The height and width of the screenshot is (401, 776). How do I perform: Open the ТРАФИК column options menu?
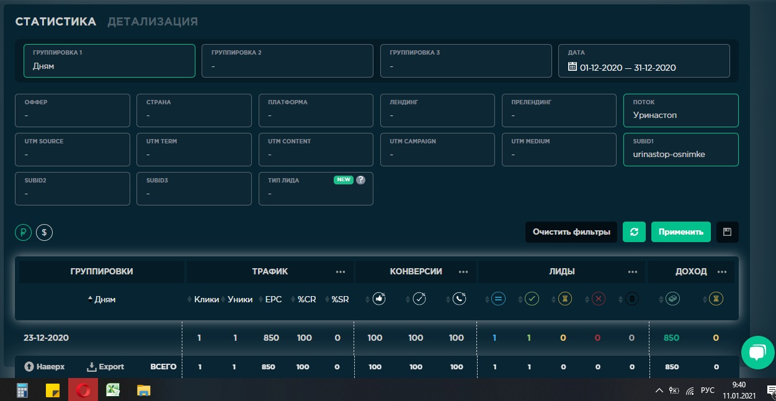point(341,272)
